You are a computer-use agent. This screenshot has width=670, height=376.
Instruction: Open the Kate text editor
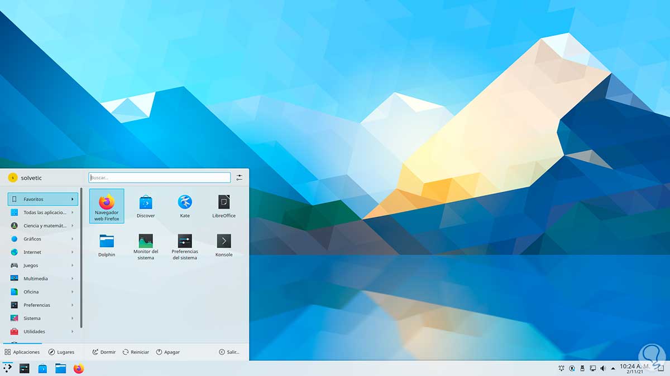pos(184,206)
